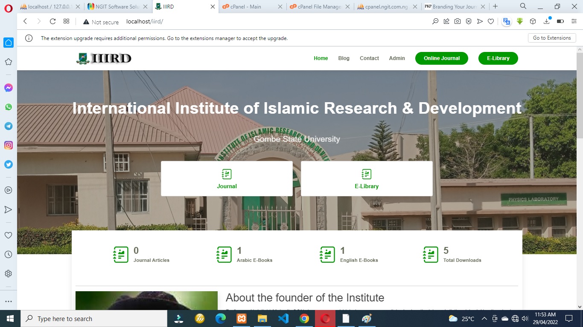Open the Contact navigation link
Viewport: 583px width, 327px height.
(369, 58)
